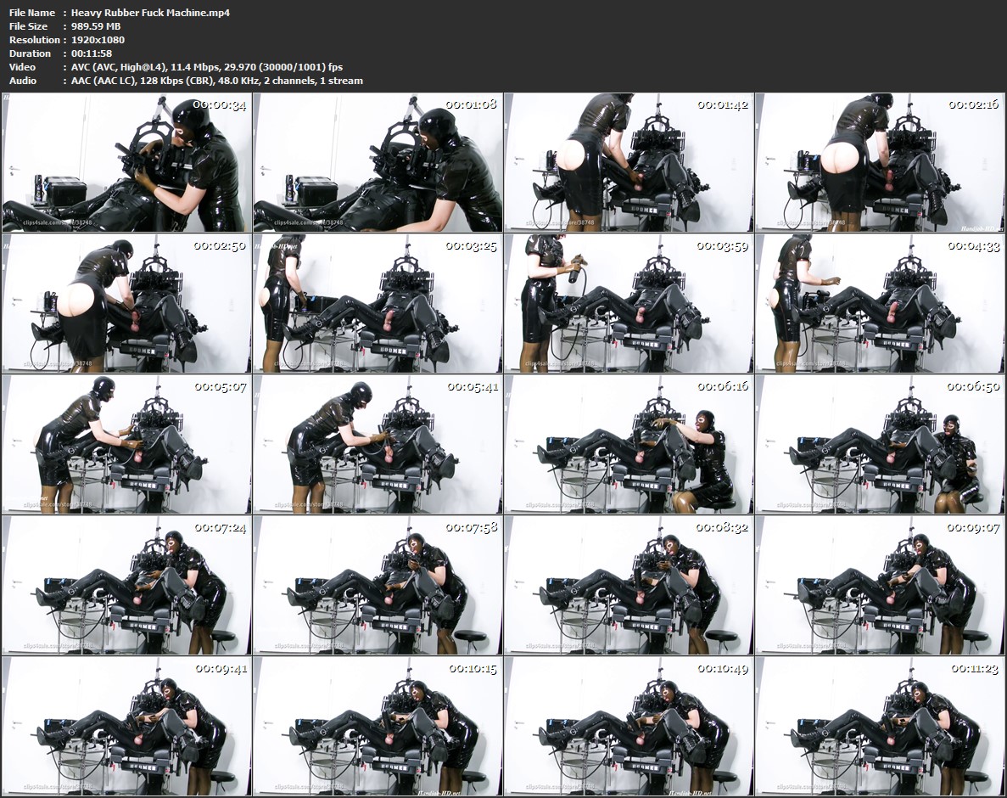Click the File Name value text
Viewport: 1007px width, 798px height.
click(150, 13)
